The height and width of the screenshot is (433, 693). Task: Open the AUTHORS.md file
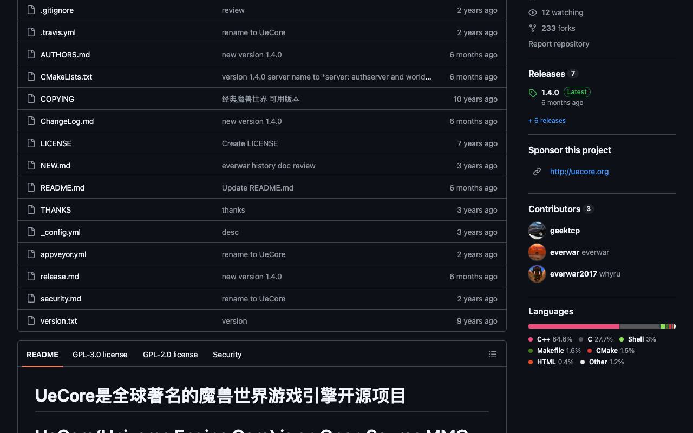click(66, 55)
